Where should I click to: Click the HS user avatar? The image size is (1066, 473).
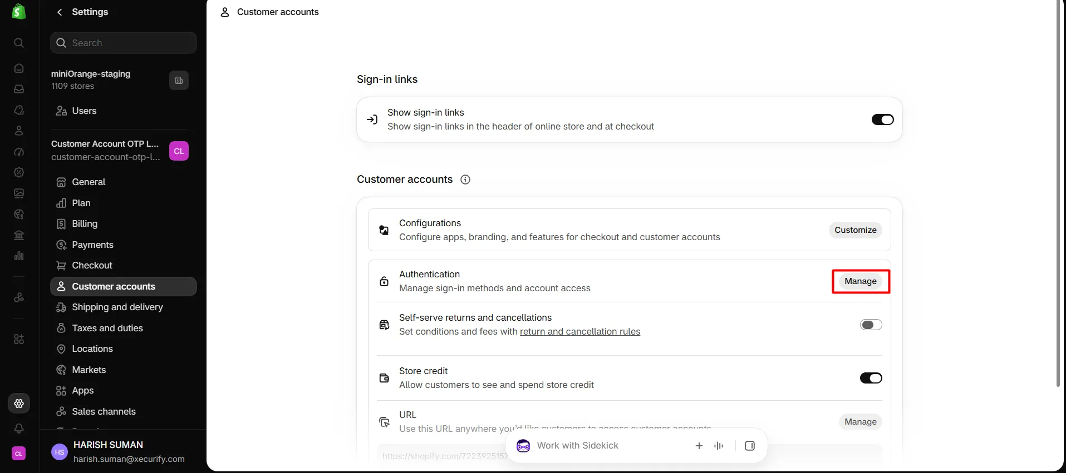coord(60,452)
